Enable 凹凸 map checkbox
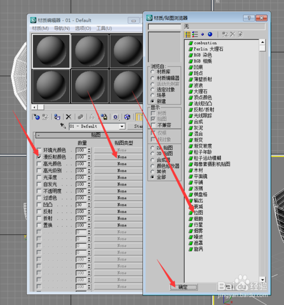 click(x=39, y=205)
